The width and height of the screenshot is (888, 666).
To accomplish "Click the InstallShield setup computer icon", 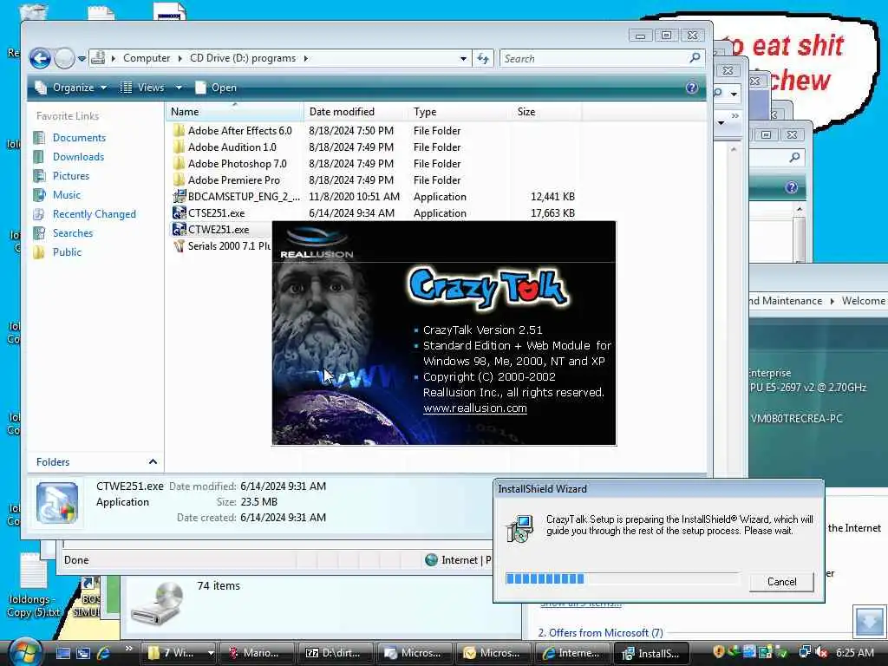I will point(519,529).
